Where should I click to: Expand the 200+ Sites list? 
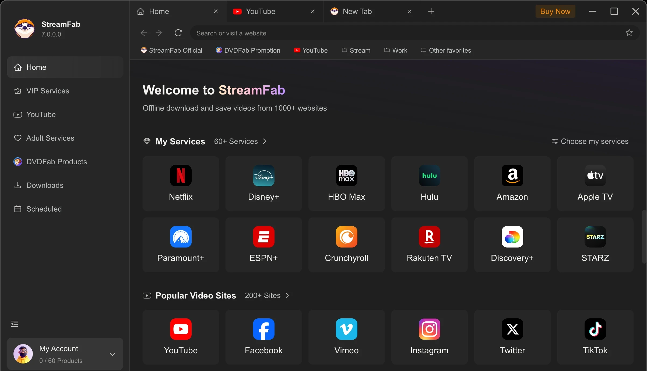click(x=267, y=295)
